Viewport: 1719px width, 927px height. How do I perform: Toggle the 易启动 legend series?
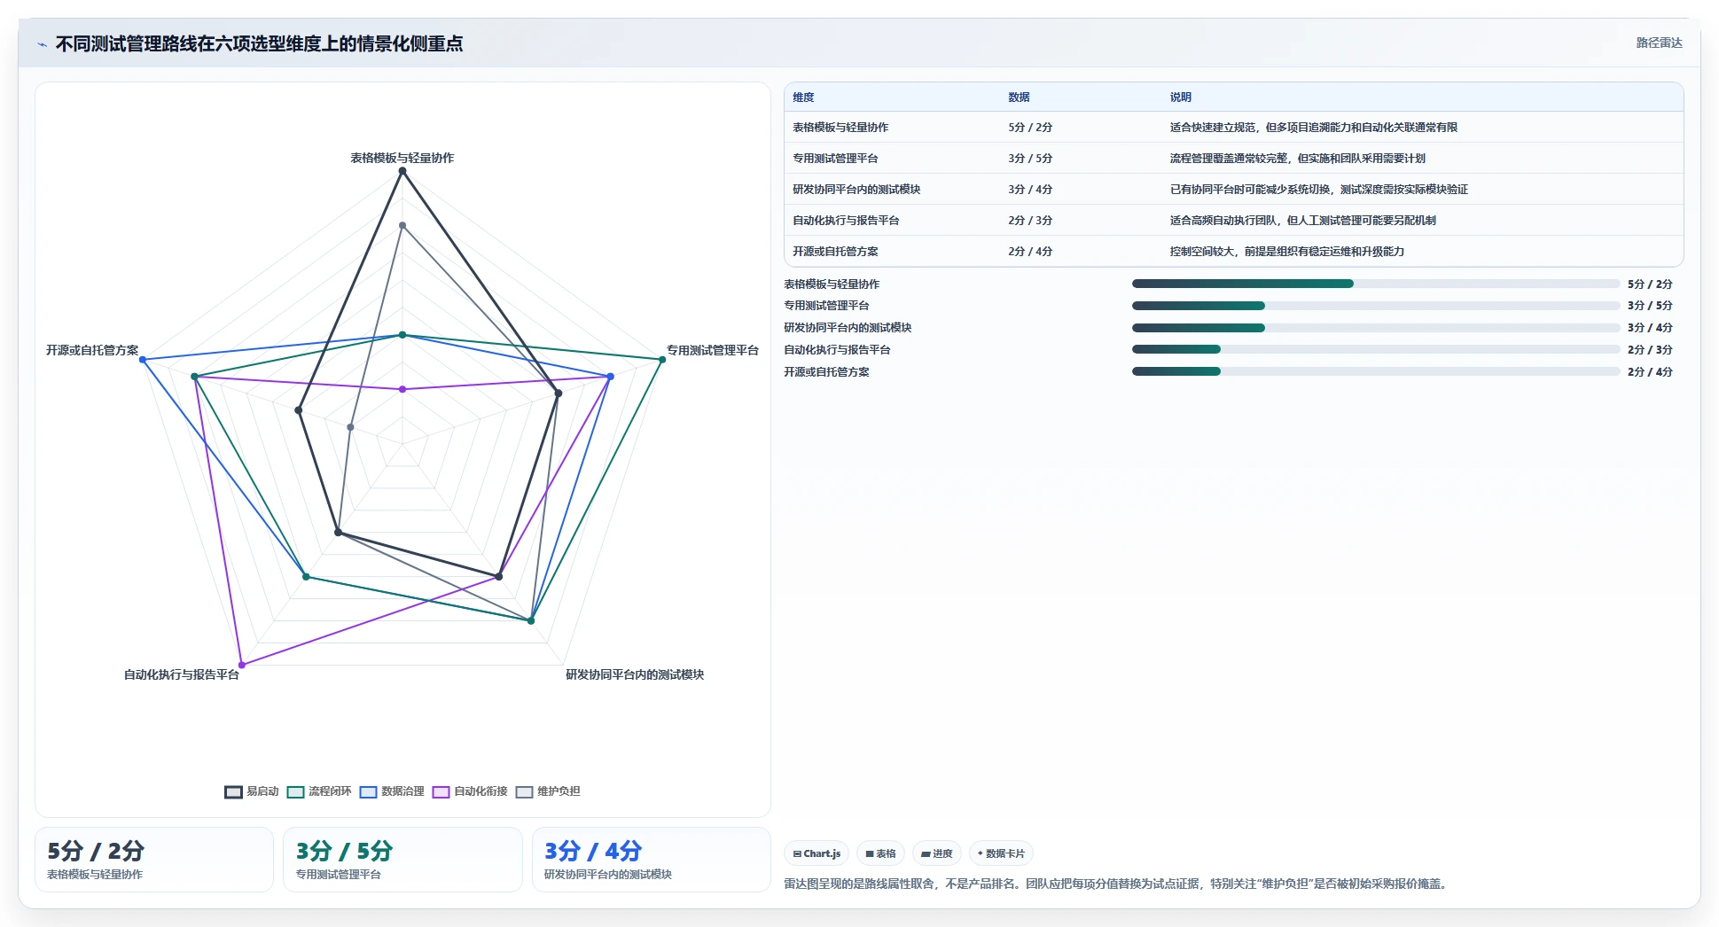click(252, 791)
